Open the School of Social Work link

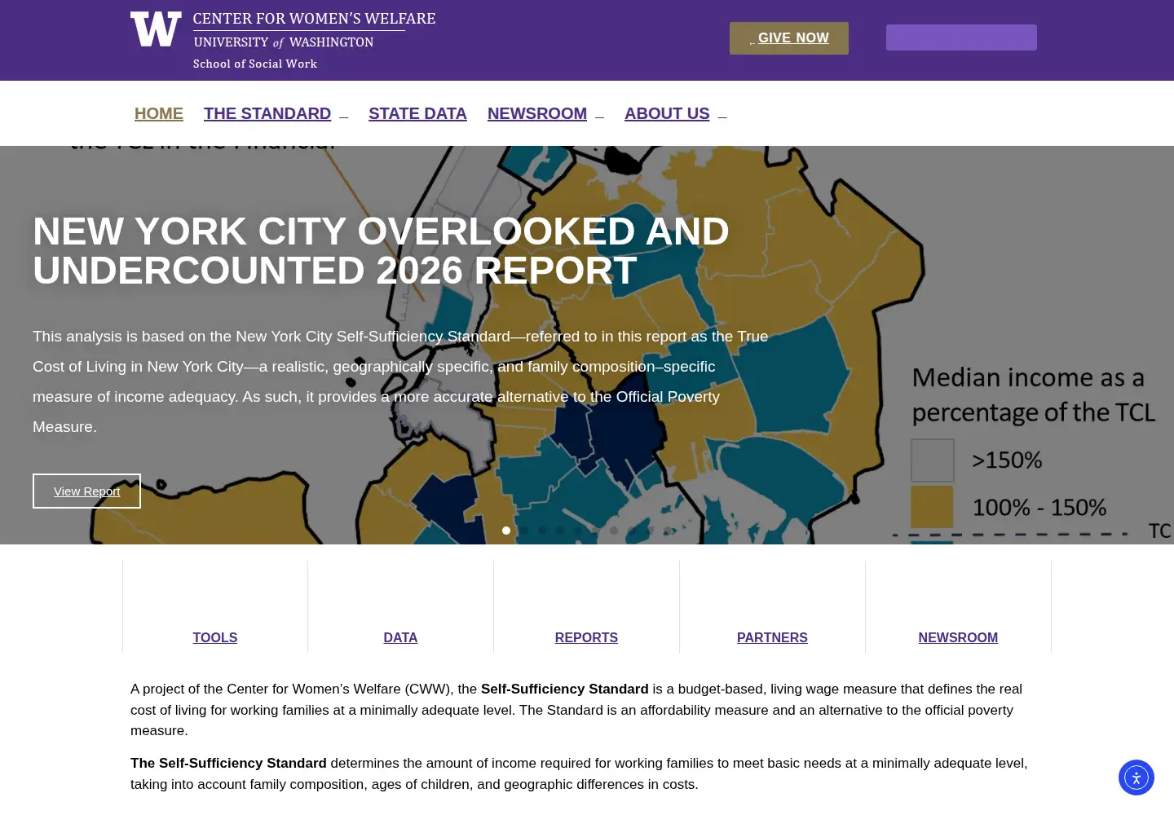pyautogui.click(x=255, y=64)
